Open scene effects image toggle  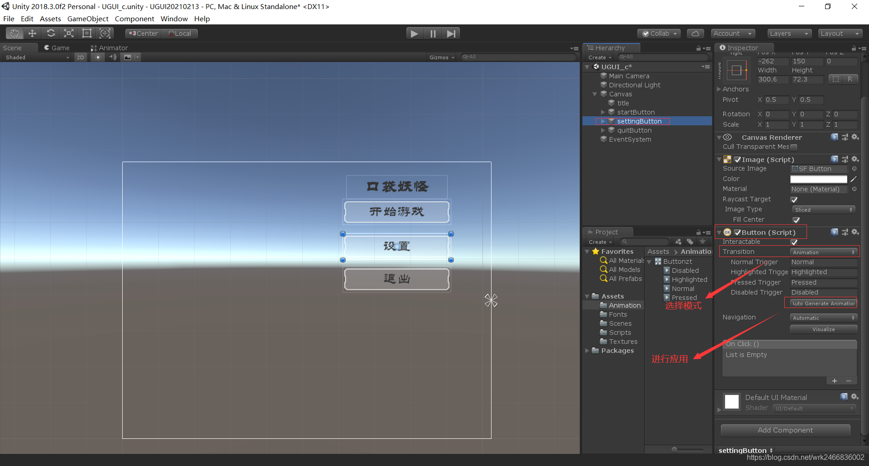(128, 57)
